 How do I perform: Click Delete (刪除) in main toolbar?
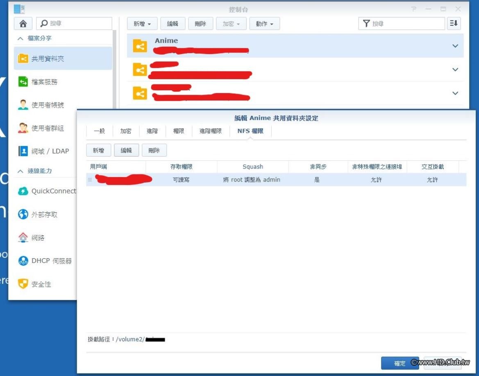[x=200, y=23]
